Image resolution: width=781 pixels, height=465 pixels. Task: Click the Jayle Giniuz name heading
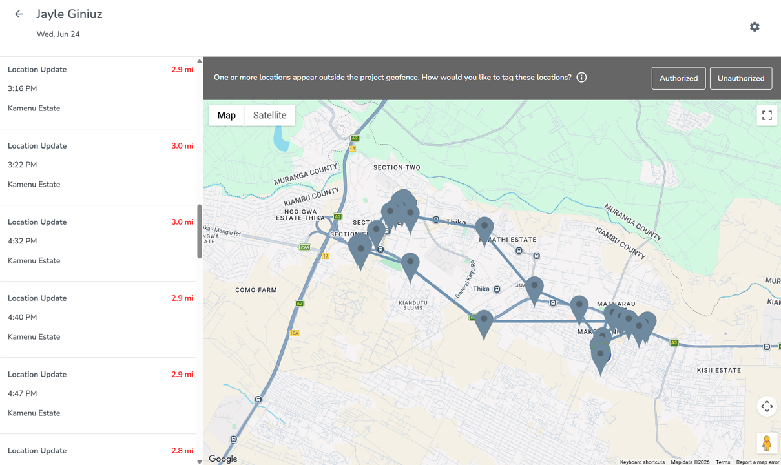(69, 14)
